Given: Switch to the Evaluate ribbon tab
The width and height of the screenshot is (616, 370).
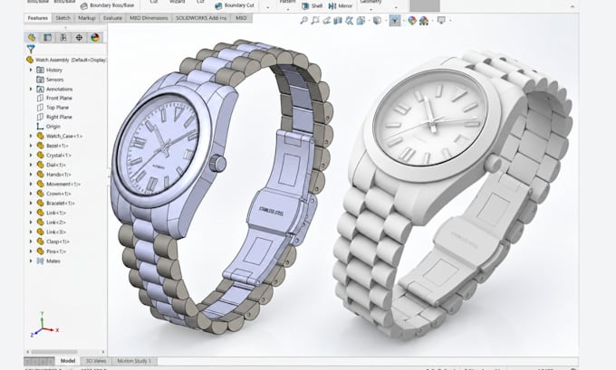Looking at the screenshot, I should click(112, 18).
